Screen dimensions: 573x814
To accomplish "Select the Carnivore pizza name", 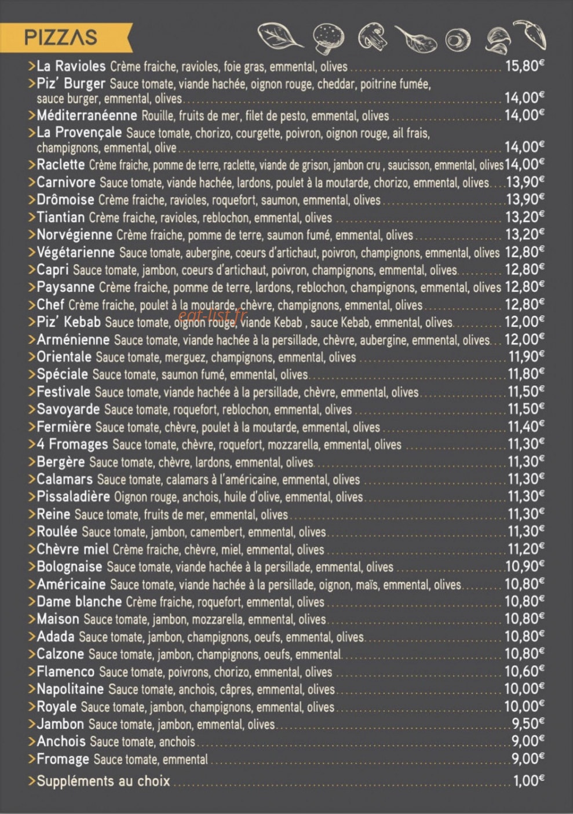I will click(65, 182).
